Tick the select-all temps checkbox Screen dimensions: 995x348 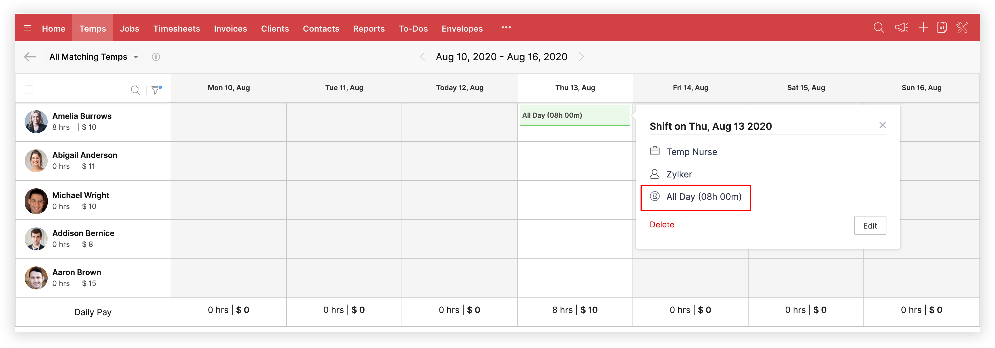29,90
